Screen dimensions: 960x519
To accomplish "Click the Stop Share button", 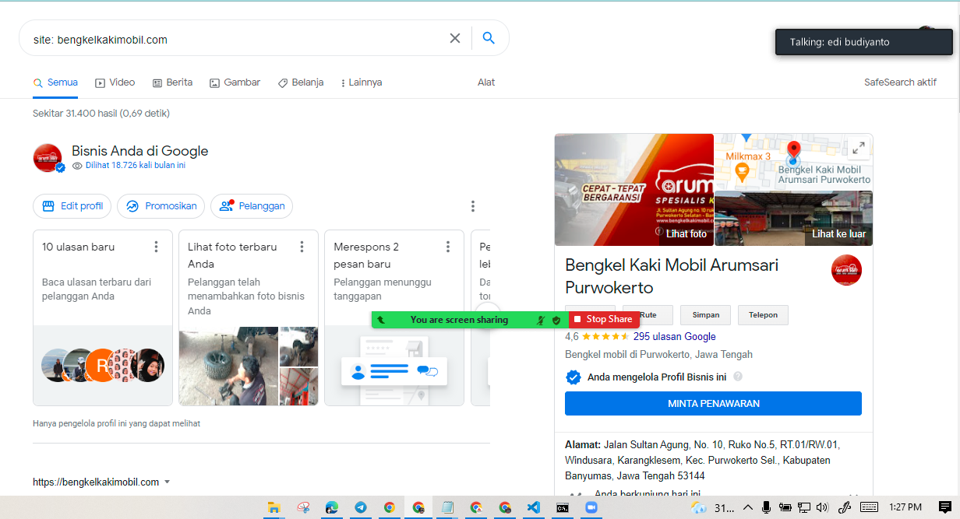I will (603, 319).
